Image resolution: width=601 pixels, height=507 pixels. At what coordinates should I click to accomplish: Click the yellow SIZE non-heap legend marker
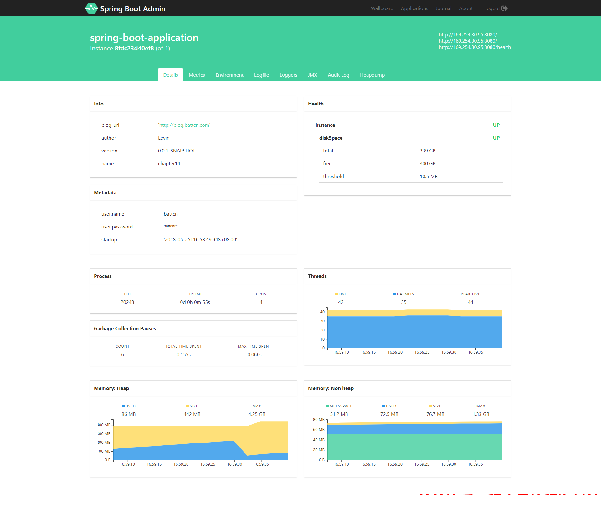tap(431, 406)
